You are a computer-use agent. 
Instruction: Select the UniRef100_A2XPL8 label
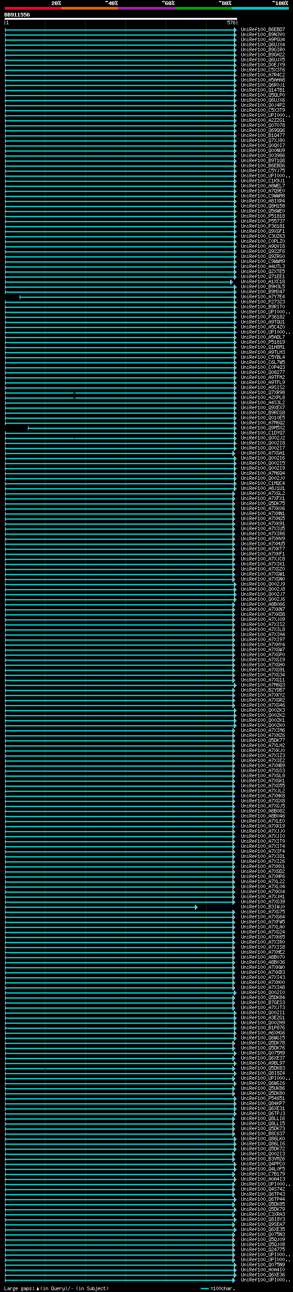(263, 397)
